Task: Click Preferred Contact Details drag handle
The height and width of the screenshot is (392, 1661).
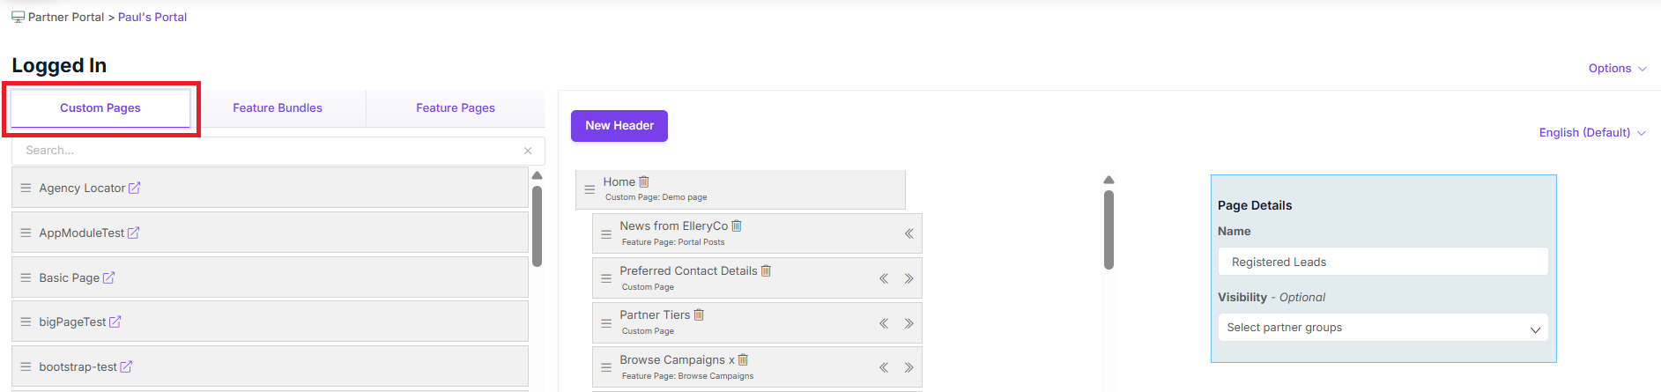Action: (606, 278)
